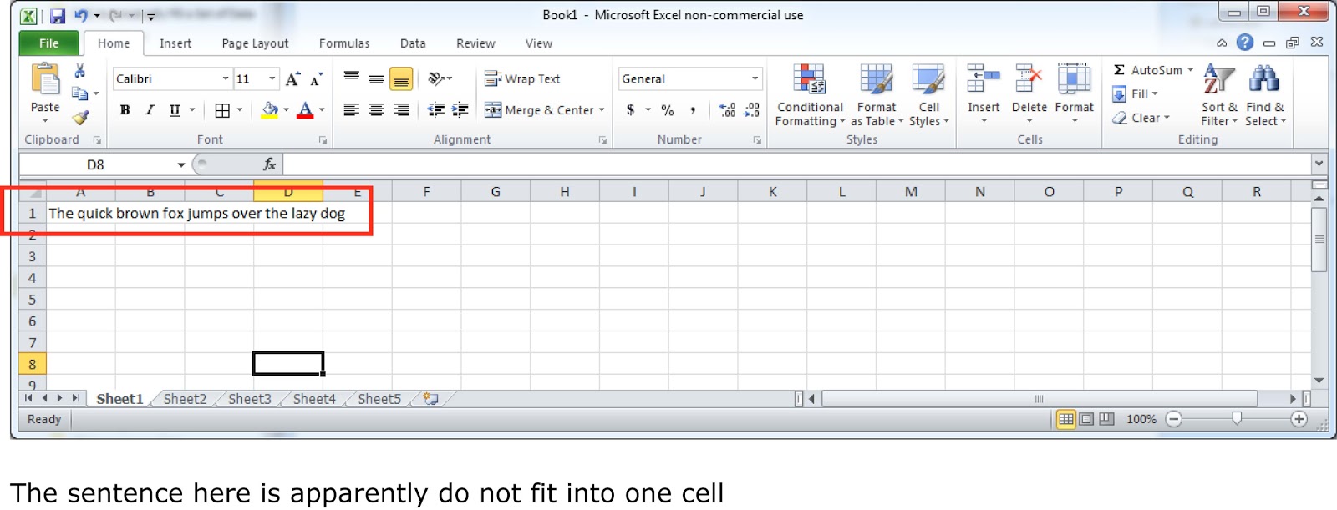Click the Cut scissors icon
Image resolution: width=1337 pixels, height=510 pixels.
click(x=80, y=71)
